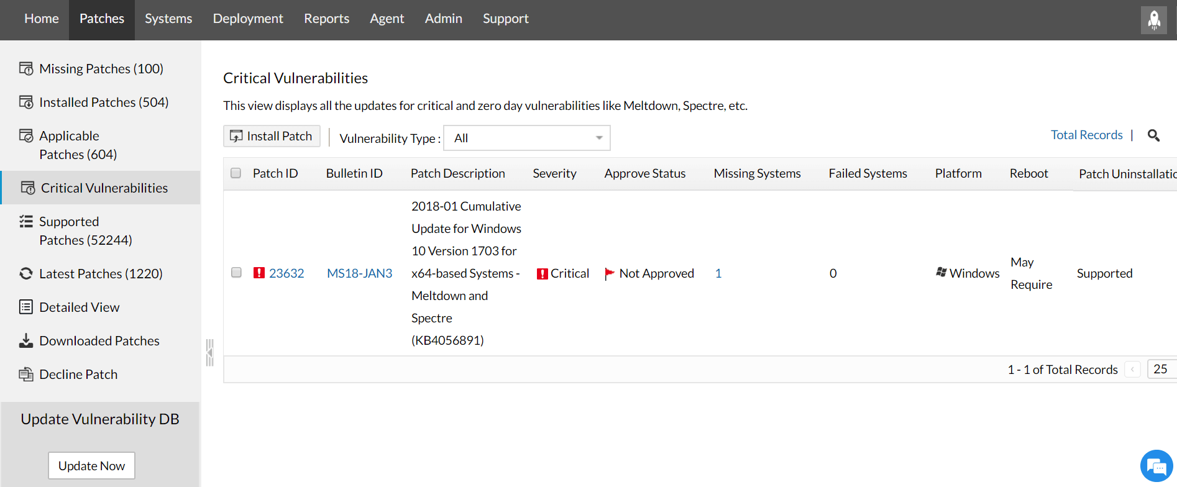Switch to the Systems tab

[168, 19]
